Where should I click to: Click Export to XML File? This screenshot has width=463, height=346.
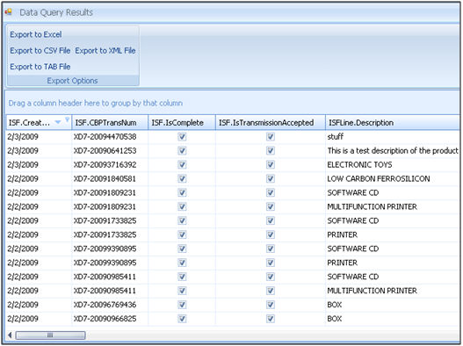[105, 50]
